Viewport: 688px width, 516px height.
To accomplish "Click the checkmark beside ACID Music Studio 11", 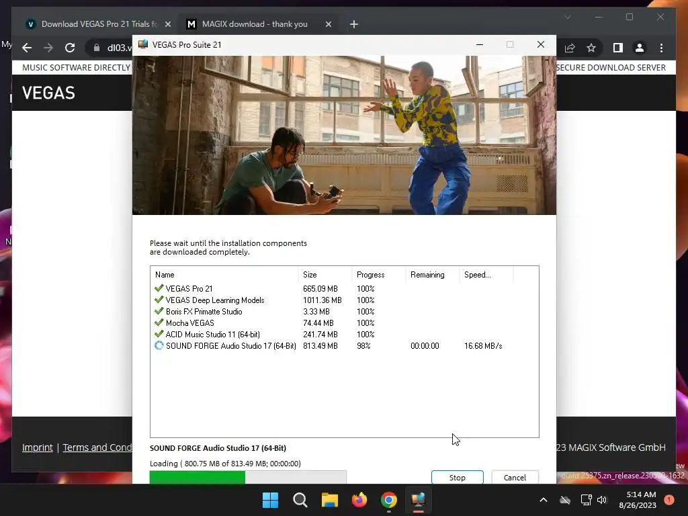I will point(159,334).
